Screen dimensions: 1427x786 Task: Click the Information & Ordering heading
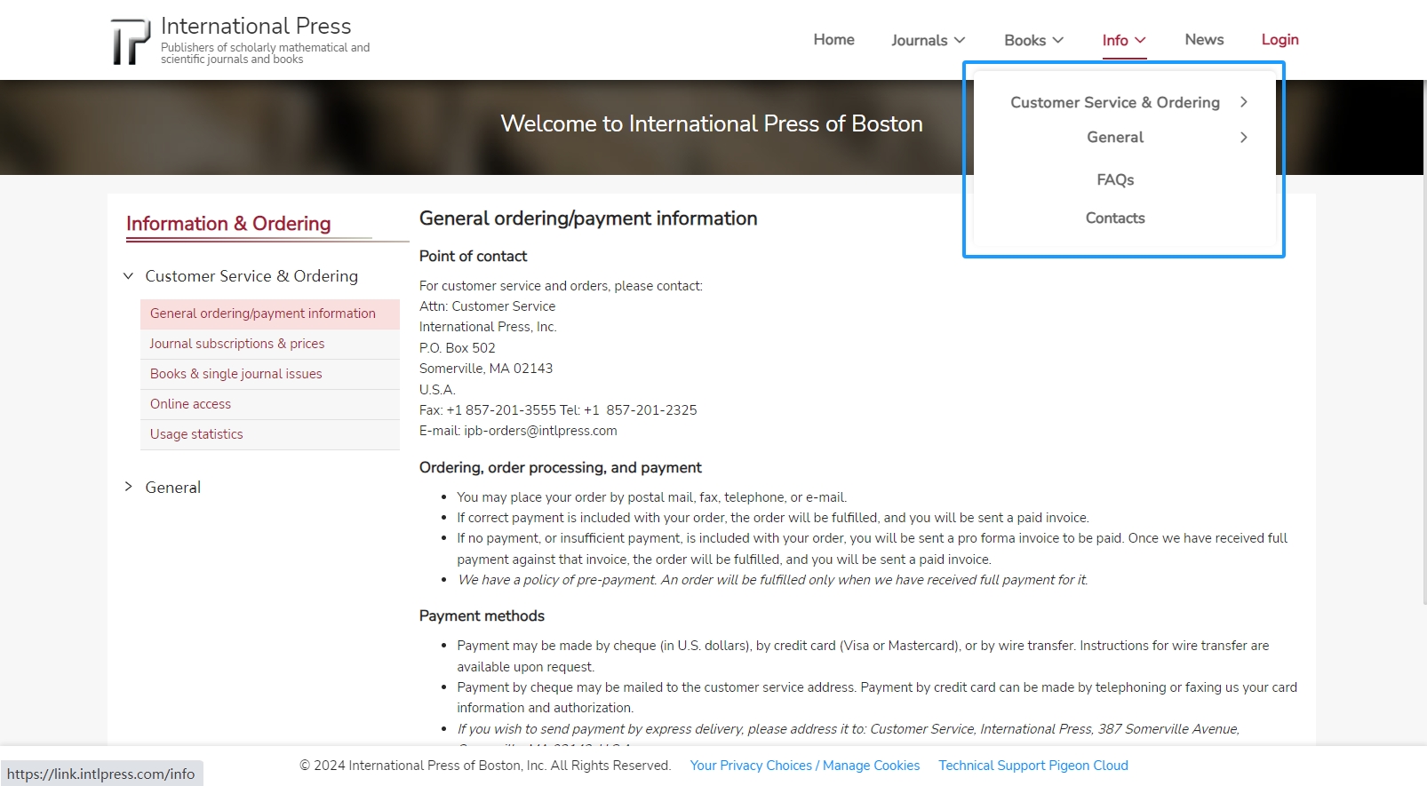tap(228, 224)
